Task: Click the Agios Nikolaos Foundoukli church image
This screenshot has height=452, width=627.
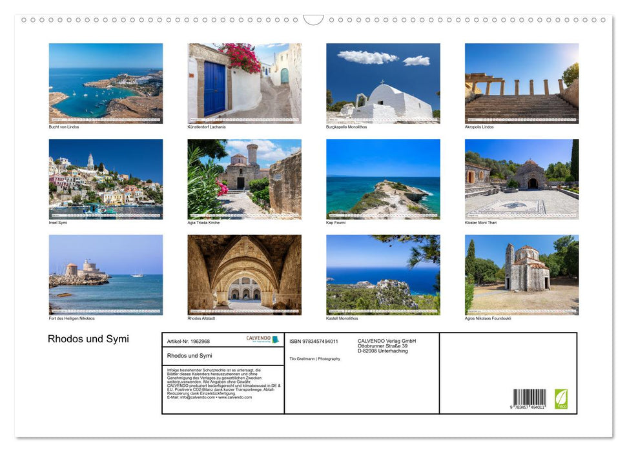Action: tap(521, 274)
